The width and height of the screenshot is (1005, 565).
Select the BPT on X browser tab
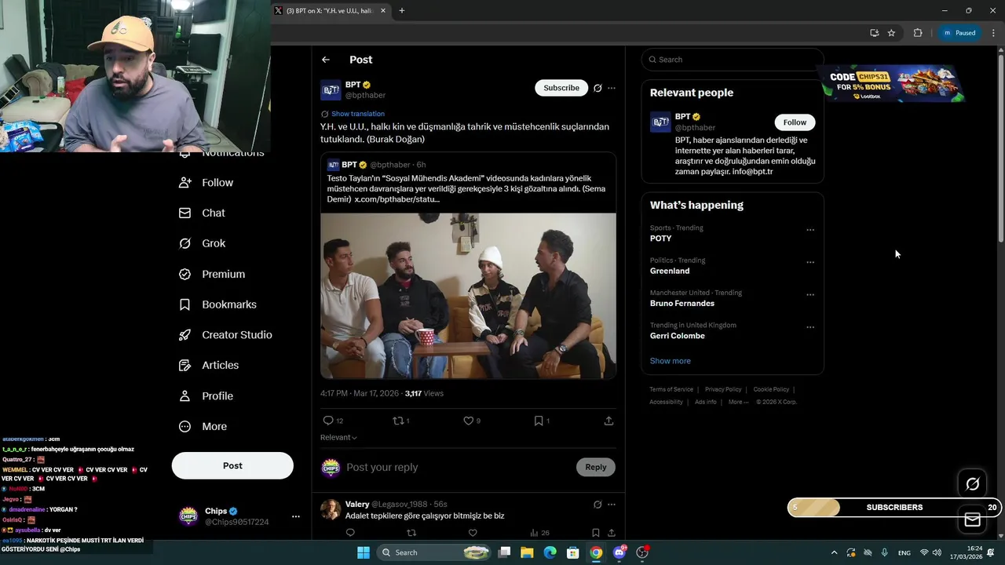click(330, 11)
